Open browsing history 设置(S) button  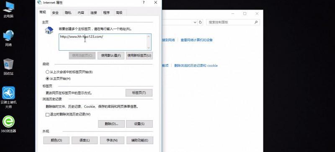click(139, 124)
